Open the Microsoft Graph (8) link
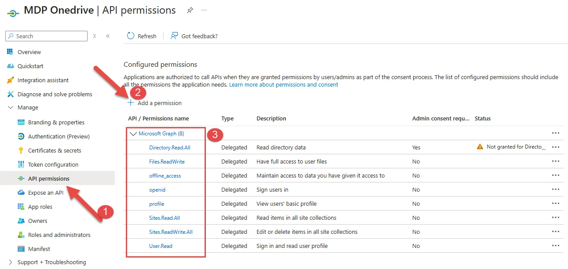The width and height of the screenshot is (568, 269). tap(161, 133)
